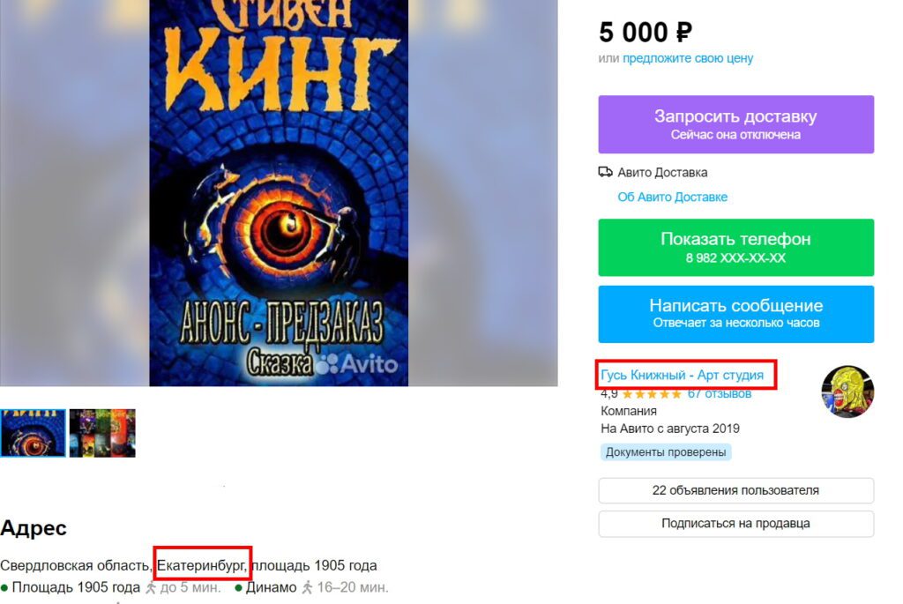Image resolution: width=903 pixels, height=604 pixels.
Task: Select the first blue book cover thumbnail
Action: (33, 433)
